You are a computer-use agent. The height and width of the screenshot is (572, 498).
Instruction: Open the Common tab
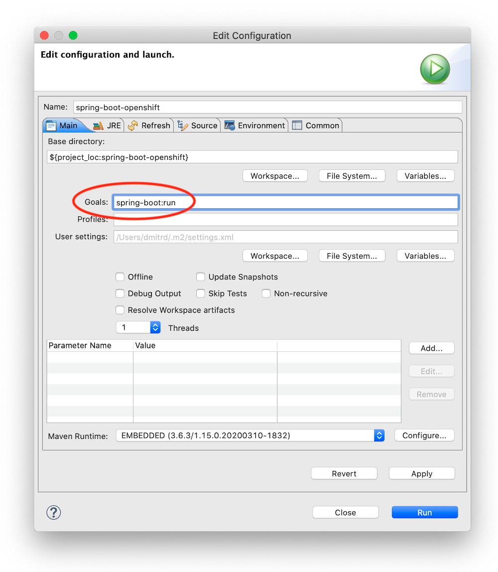tap(316, 126)
